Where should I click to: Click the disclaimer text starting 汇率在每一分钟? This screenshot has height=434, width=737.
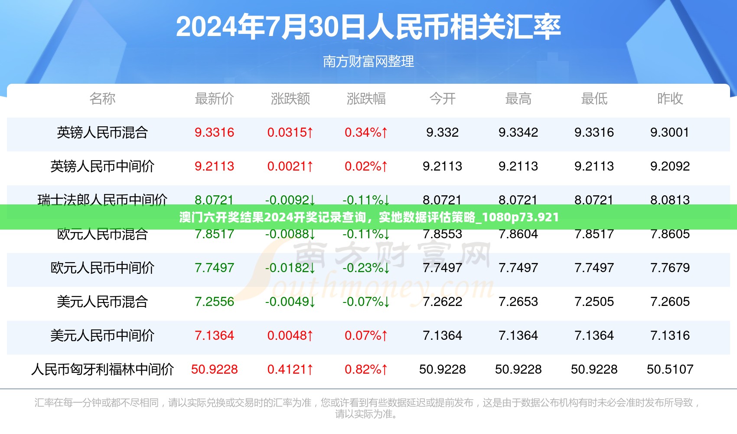(x=368, y=408)
